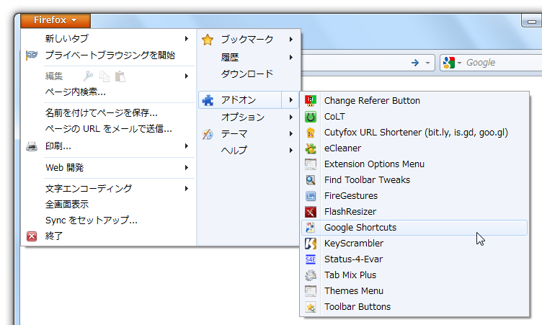Open the Google search engine dropdown
The width and height of the screenshot is (542, 325).
point(452,63)
